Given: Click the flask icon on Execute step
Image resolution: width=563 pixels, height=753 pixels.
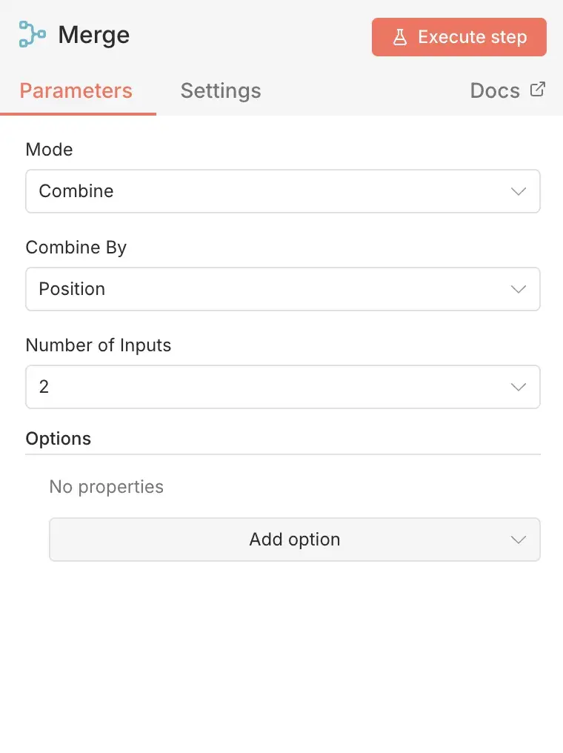Looking at the screenshot, I should (401, 36).
